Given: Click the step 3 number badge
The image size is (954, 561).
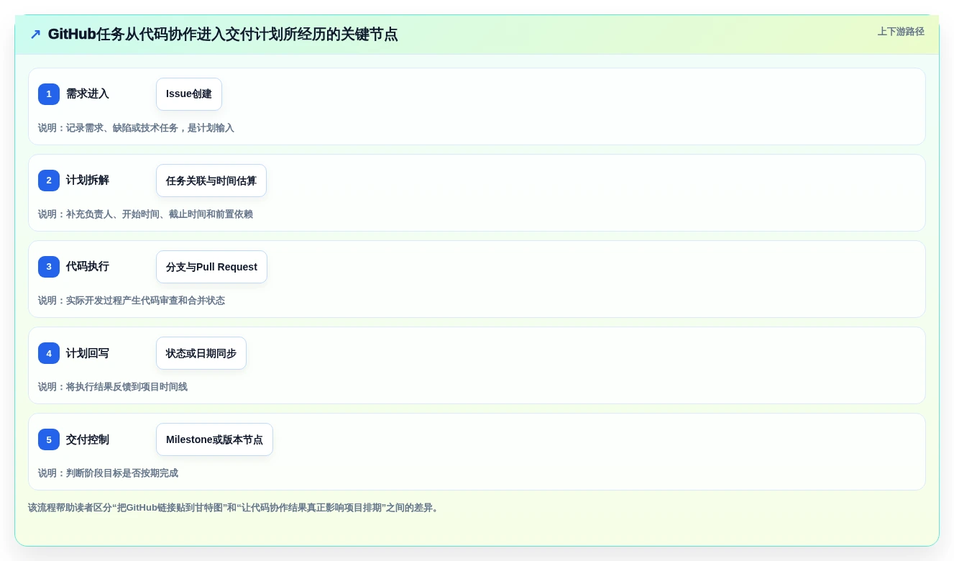Looking at the screenshot, I should click(x=49, y=267).
